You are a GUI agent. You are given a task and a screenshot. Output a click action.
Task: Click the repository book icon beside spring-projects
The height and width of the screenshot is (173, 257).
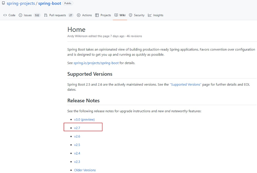[3, 3]
